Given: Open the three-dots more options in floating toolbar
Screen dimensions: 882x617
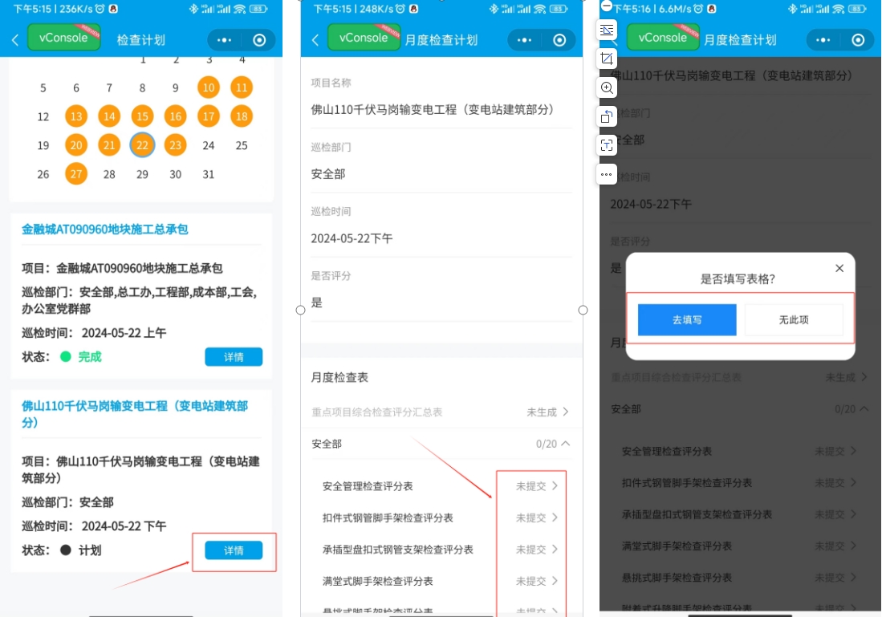Looking at the screenshot, I should [x=607, y=174].
